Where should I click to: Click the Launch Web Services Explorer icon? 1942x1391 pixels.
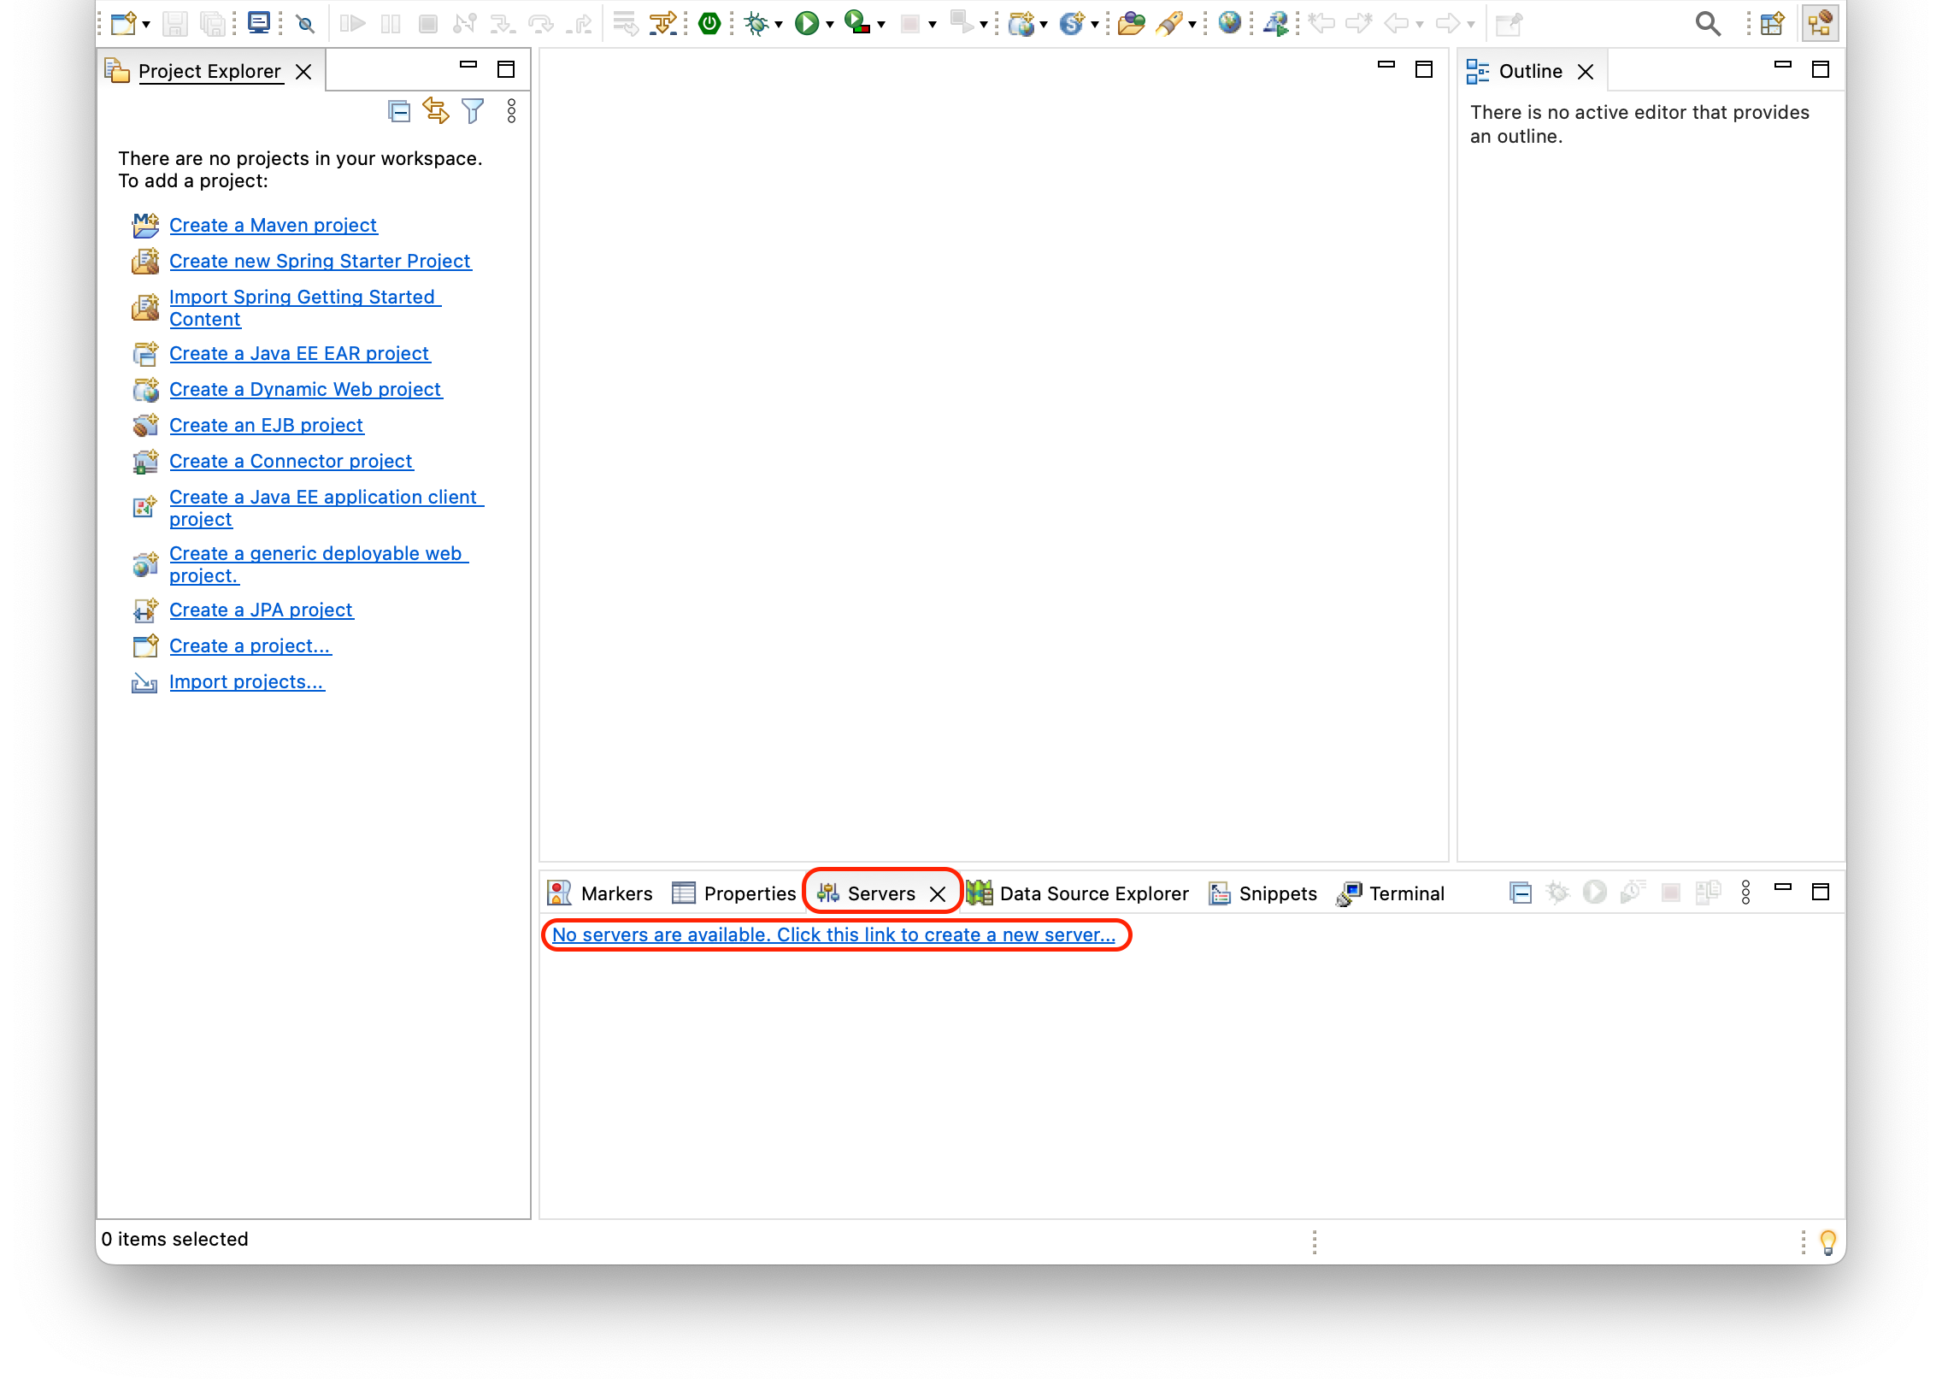(x=1276, y=23)
